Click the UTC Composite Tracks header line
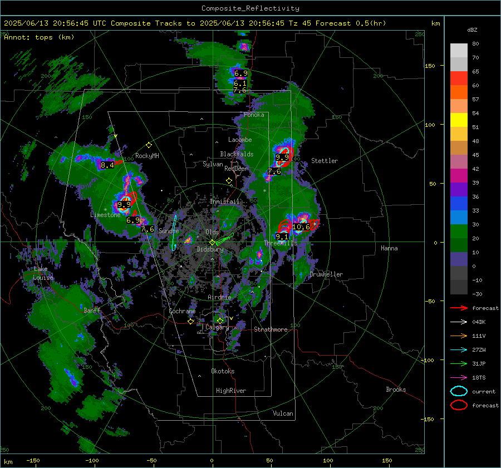 click(x=195, y=23)
